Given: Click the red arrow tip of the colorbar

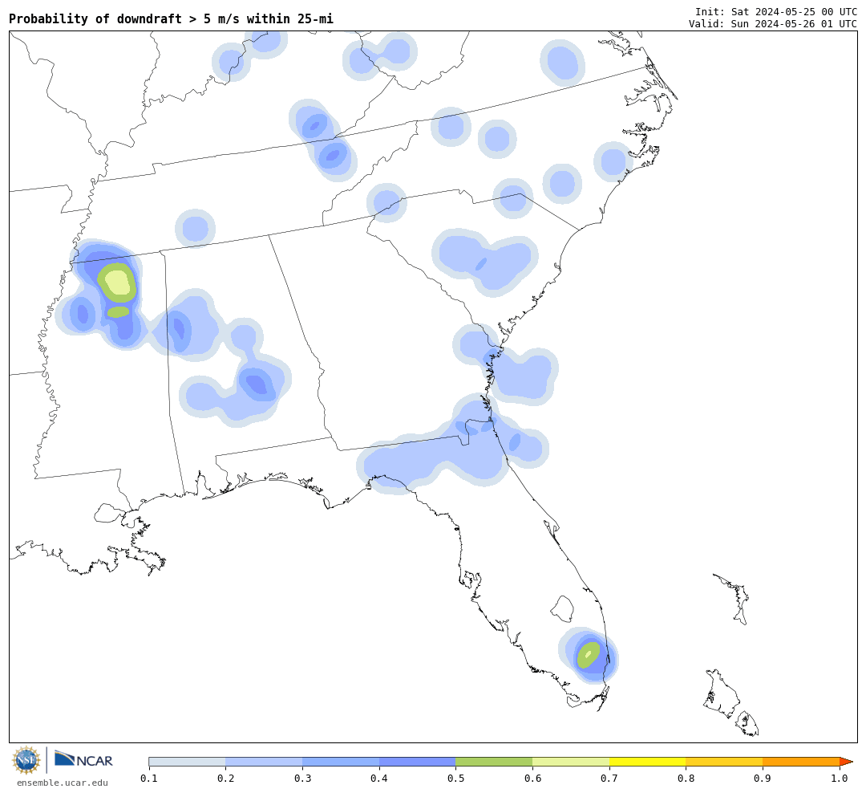Looking at the screenshot, I should point(846,762).
